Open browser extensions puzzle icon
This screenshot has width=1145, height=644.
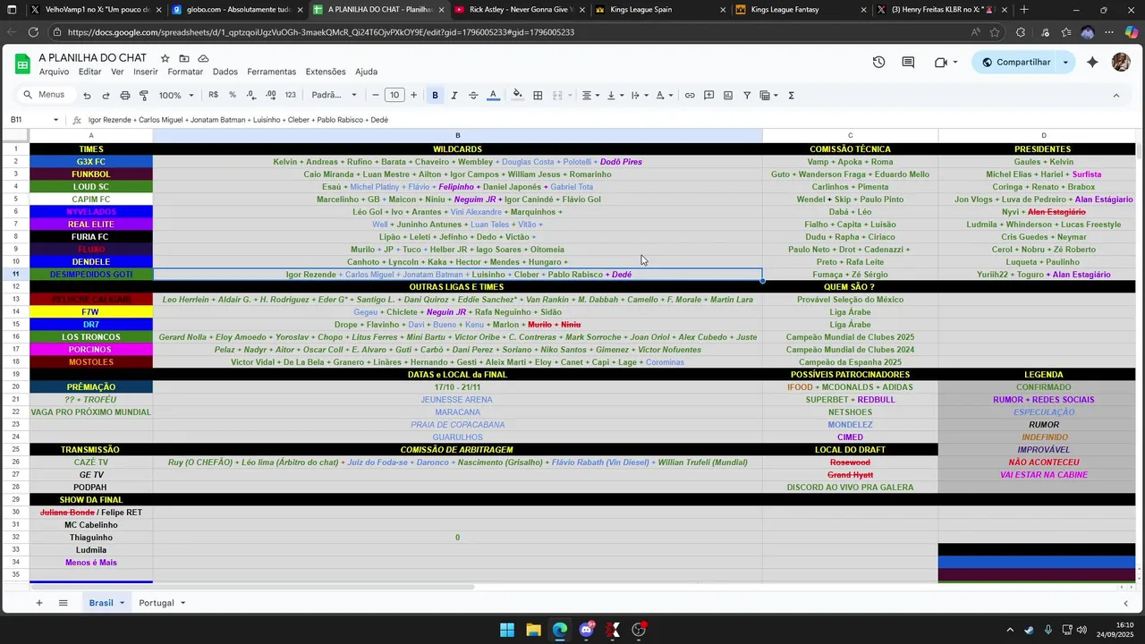pos(1021,32)
